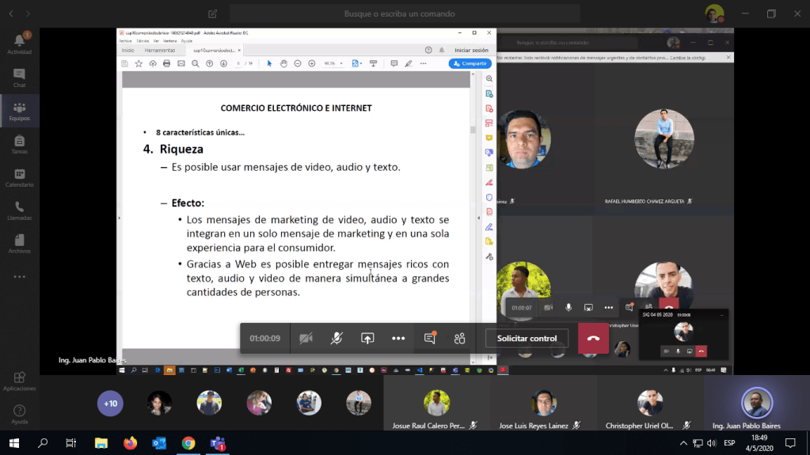This screenshot has width=810, height=455.
Task: Open Archivos in the Teams sidebar
Action: pos(19,244)
